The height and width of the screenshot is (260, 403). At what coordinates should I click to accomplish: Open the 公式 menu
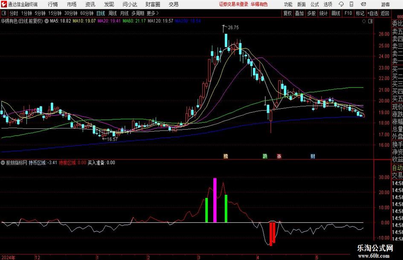314,4
